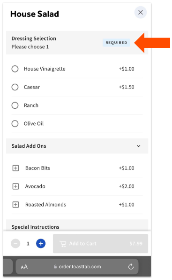Tap order.toasttab.com address bar
Viewport: 172px width, 280px height.
77,267
